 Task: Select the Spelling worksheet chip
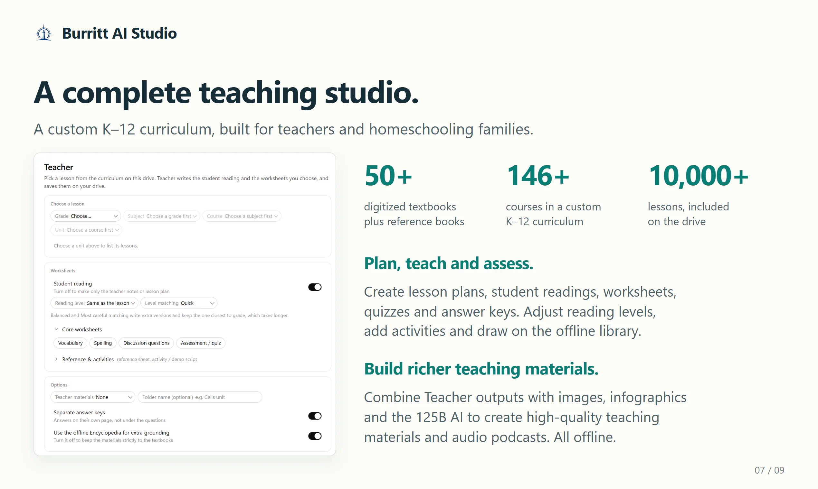tap(103, 343)
